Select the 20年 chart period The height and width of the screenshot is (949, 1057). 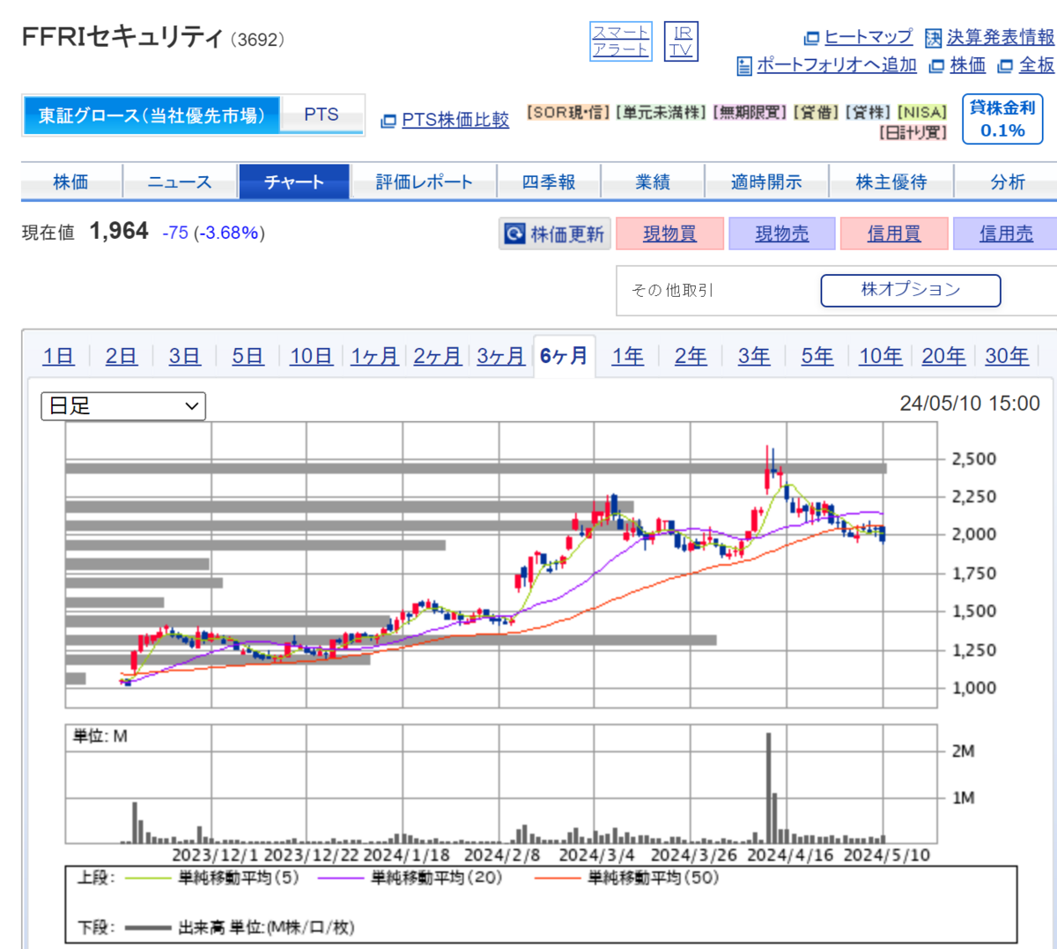click(x=943, y=356)
